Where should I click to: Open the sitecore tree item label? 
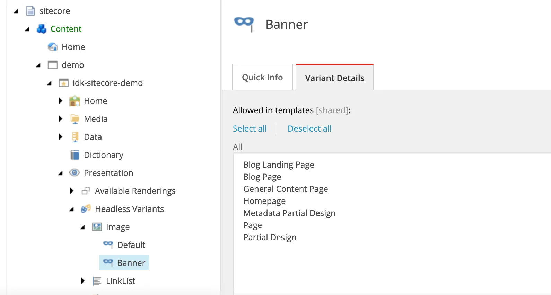(x=55, y=11)
